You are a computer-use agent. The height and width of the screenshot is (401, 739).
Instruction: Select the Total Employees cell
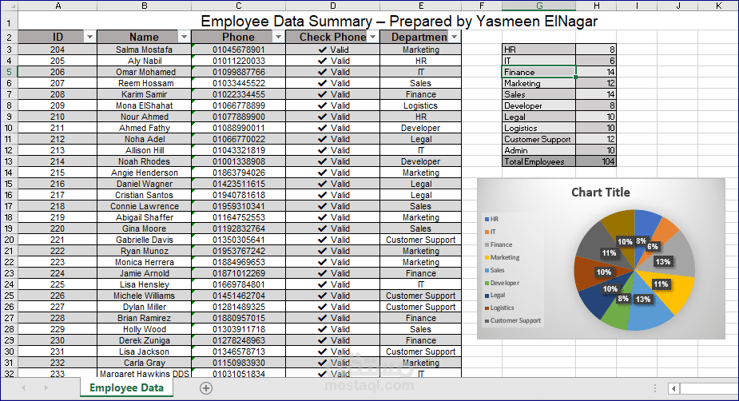(538, 161)
